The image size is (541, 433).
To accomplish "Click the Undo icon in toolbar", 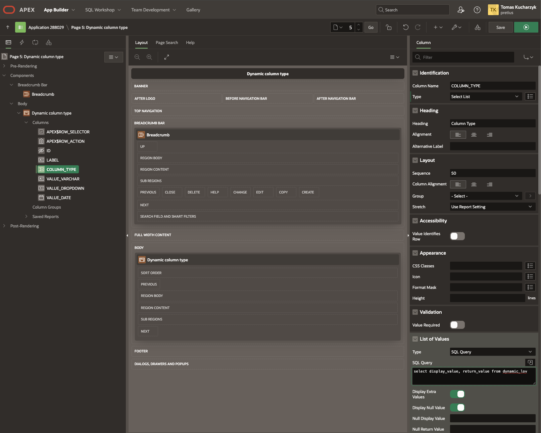I will [405, 27].
